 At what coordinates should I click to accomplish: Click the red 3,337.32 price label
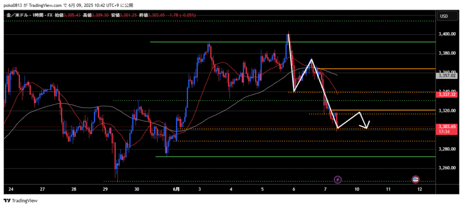(446, 94)
